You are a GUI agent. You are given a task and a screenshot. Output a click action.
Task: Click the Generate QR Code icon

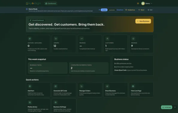[x=56, y=86]
